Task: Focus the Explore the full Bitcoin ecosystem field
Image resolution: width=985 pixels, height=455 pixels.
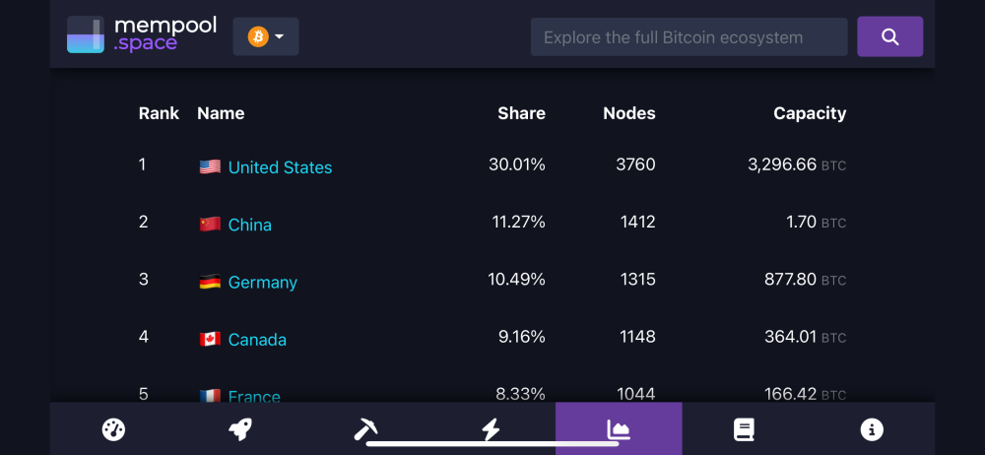Action: [689, 37]
